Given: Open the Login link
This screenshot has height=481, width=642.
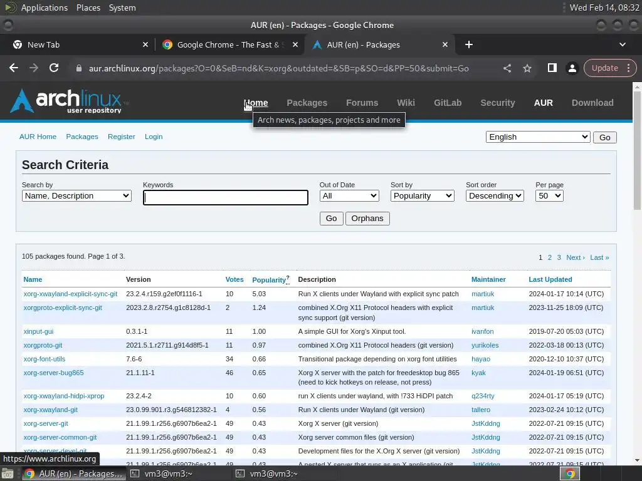Looking at the screenshot, I should [x=154, y=137].
